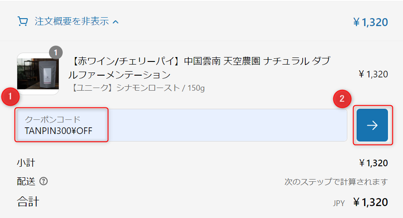Click the JPY currency label
The height and width of the screenshot is (218, 403).
pyautogui.click(x=339, y=203)
